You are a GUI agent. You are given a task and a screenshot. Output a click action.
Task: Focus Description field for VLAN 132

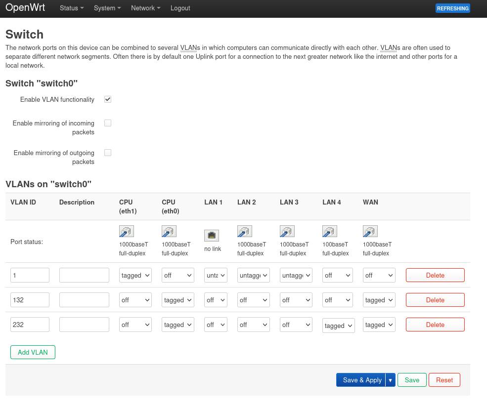(x=84, y=300)
